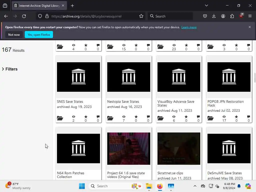Click the page vertical scrollbar thumb
This screenshot has width=256, height=192.
pos(255,78)
